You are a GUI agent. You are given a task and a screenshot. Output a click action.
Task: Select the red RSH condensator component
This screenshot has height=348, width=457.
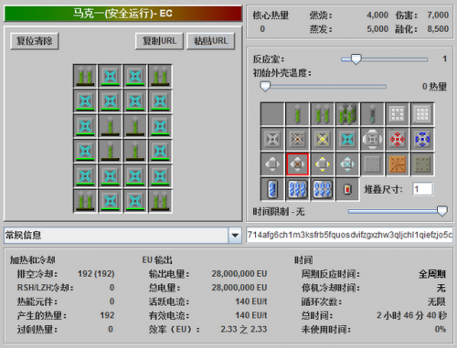[398, 140]
